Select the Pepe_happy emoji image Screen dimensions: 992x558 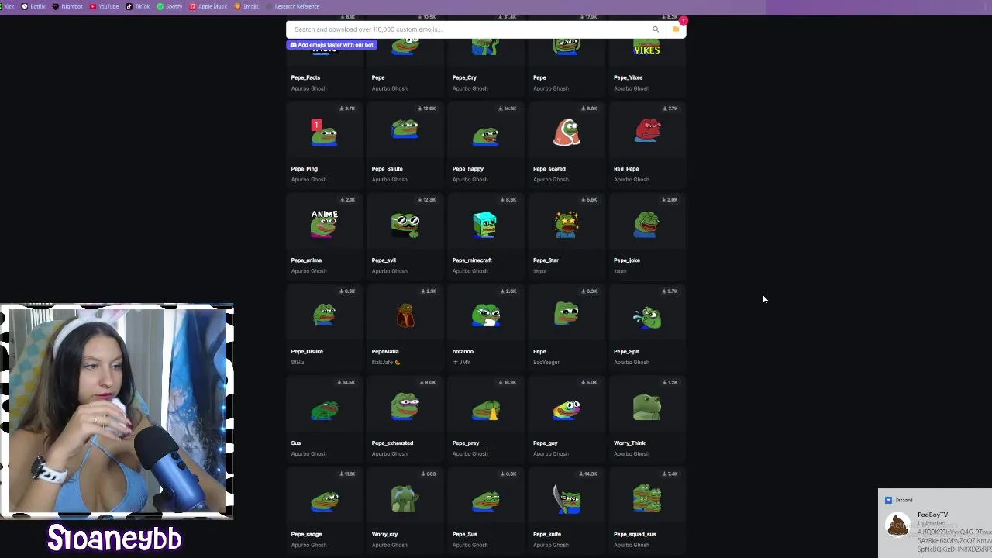(x=485, y=137)
